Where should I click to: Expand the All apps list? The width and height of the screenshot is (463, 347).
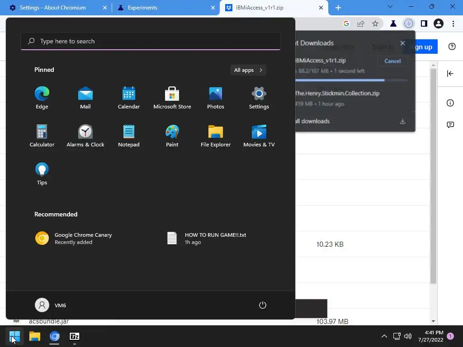click(x=248, y=70)
